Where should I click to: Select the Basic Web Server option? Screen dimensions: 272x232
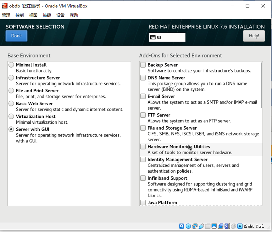(11, 104)
